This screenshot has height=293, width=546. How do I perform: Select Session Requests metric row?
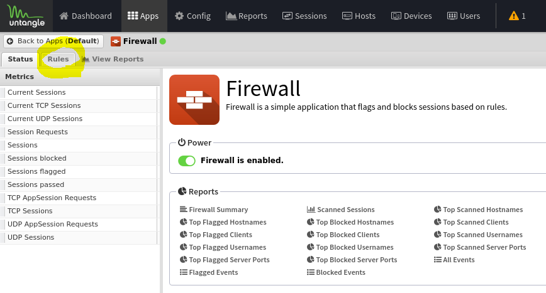pos(79,132)
